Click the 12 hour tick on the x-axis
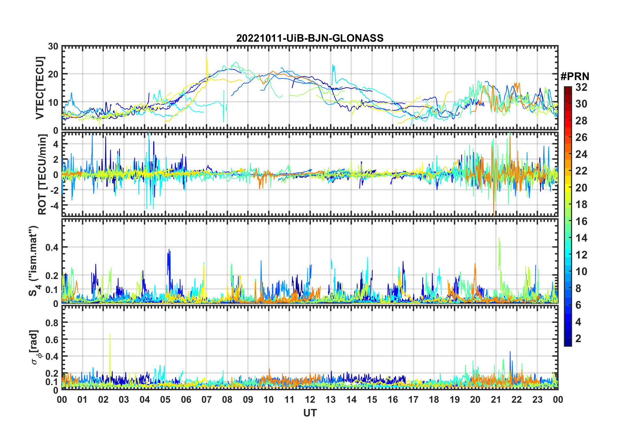The image size is (620, 433). click(310, 399)
